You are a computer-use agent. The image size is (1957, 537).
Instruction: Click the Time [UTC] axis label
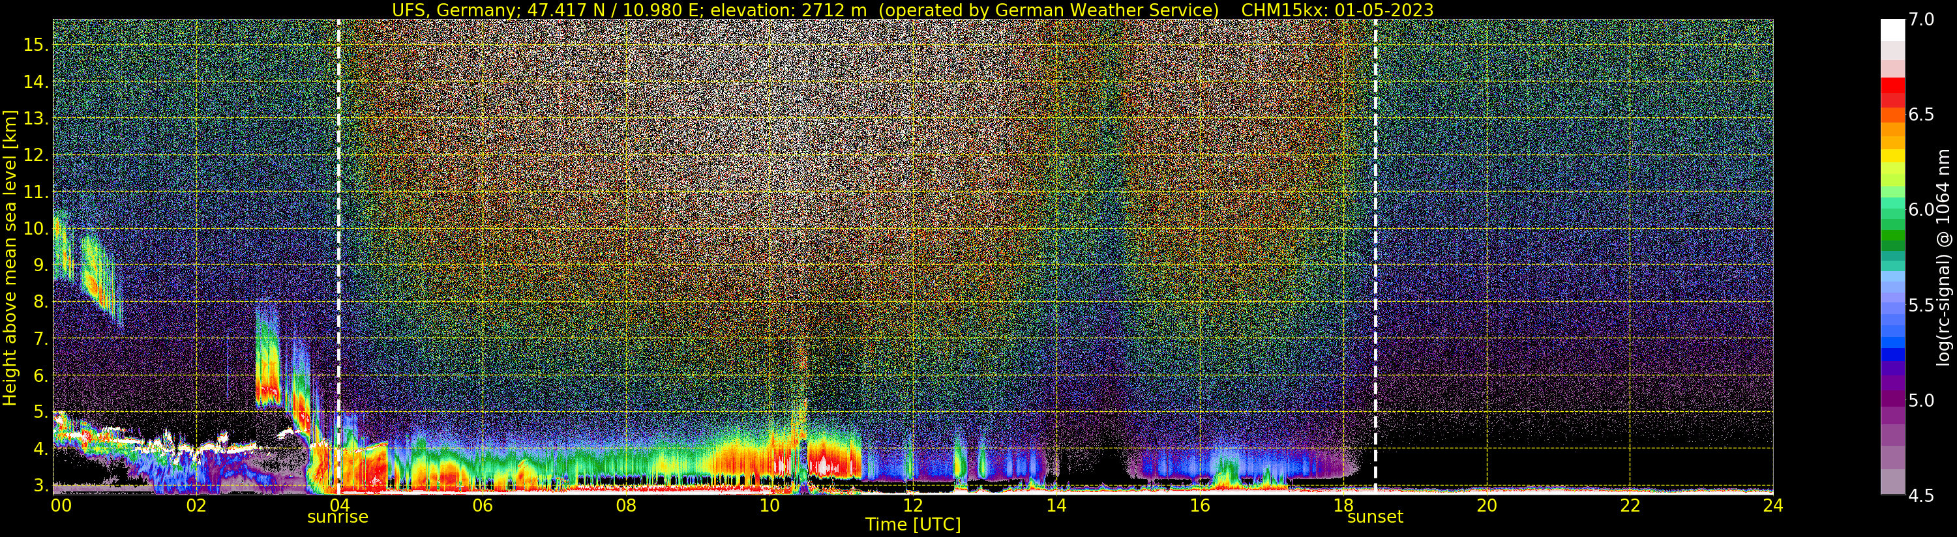(x=913, y=525)
